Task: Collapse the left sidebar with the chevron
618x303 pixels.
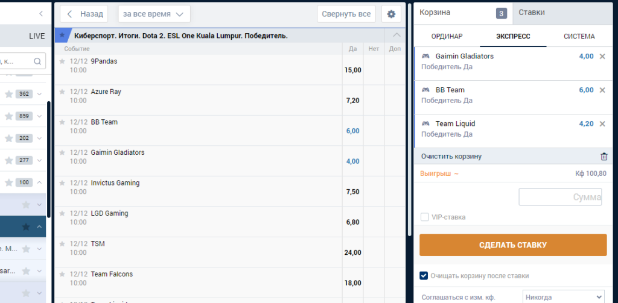Action: click(x=41, y=14)
